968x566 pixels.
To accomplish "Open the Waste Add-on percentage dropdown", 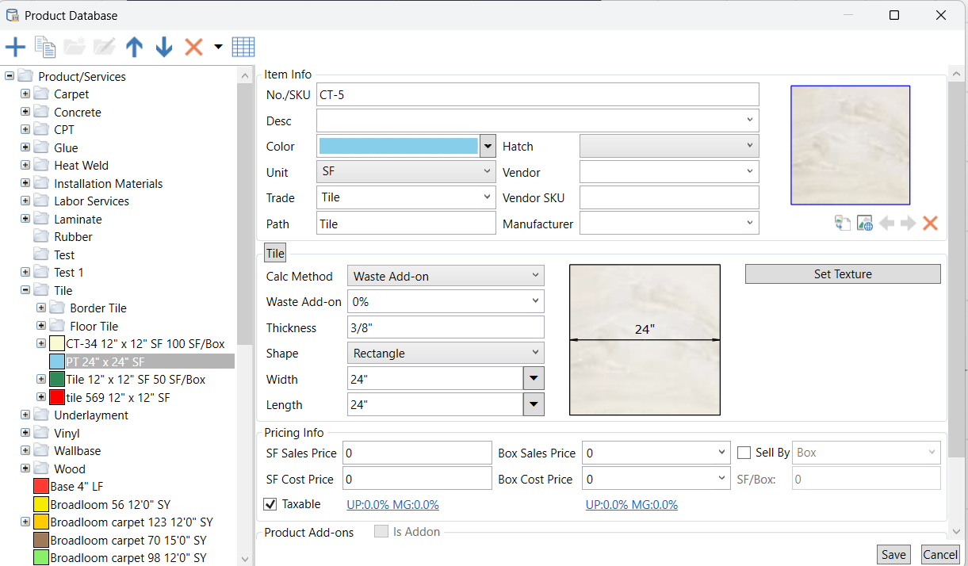I will [x=446, y=301].
